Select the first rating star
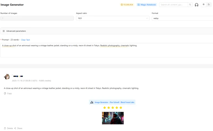Image resolution: width=213 pixels, height=131 pixels. pyautogui.click(x=105, y=108)
